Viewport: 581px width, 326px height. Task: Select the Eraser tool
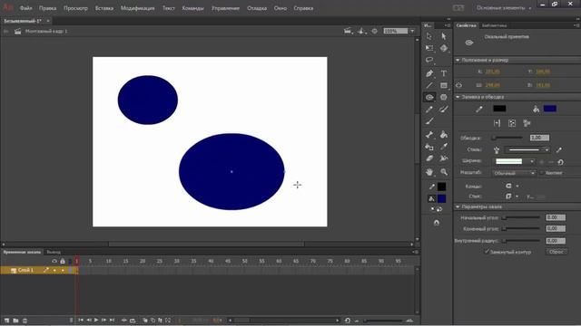[x=429, y=158]
